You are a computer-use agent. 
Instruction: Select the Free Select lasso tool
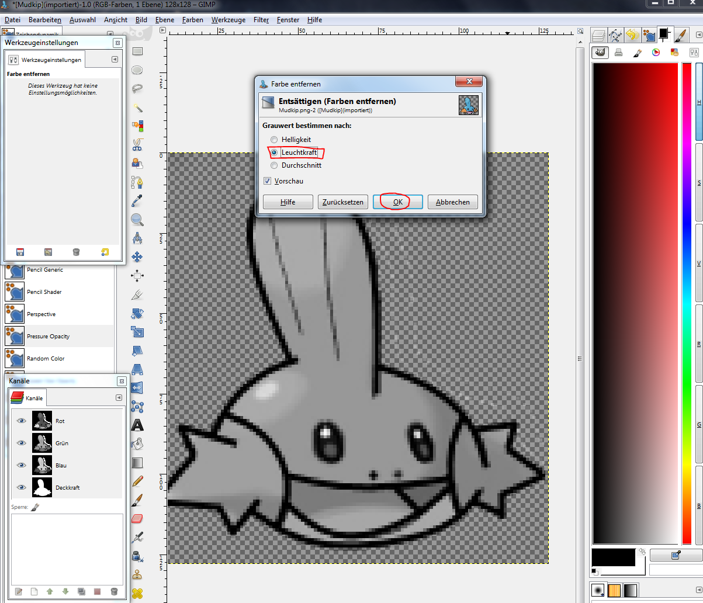coord(137,89)
